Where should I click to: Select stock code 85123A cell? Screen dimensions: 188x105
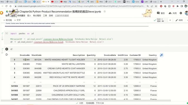coord(38,60)
